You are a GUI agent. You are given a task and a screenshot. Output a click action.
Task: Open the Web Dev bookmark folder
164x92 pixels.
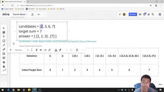pyautogui.click(x=61, y=9)
